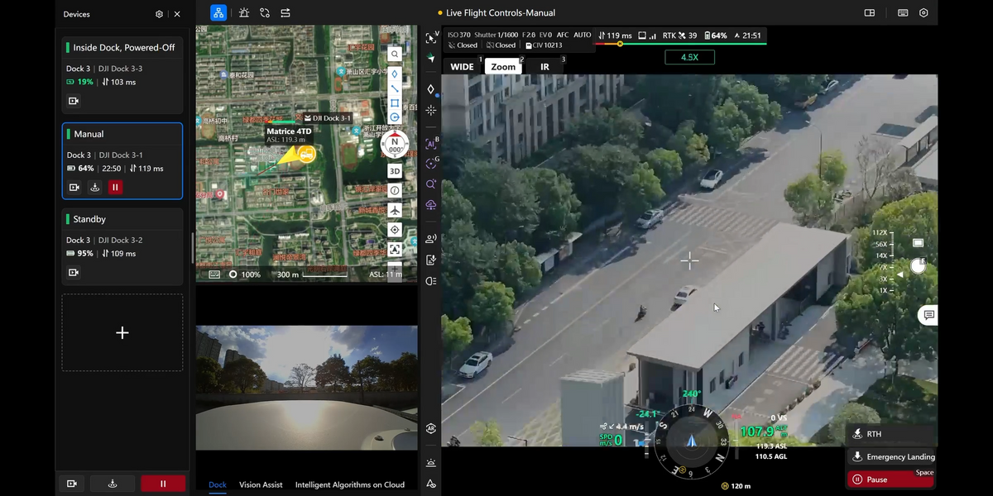Click the red Pause flight button
Viewport: 993px width, 496px height.
pyautogui.click(x=891, y=479)
